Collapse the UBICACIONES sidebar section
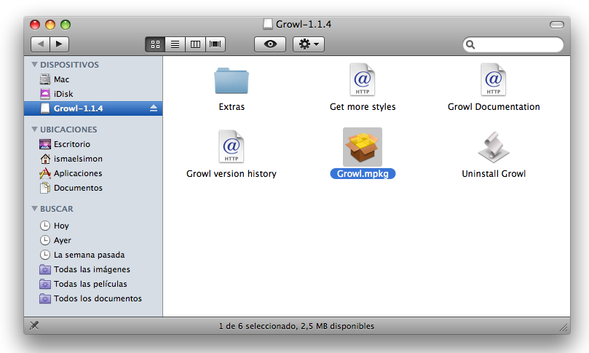Image resolution: width=589 pixels, height=353 pixels. tap(34, 129)
